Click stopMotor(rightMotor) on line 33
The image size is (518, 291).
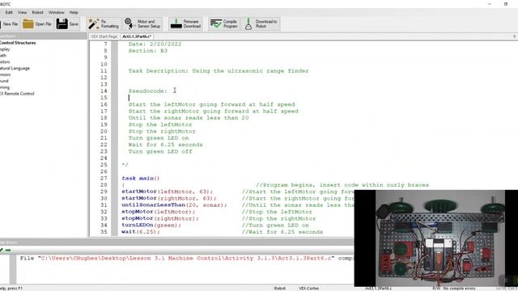(160, 218)
